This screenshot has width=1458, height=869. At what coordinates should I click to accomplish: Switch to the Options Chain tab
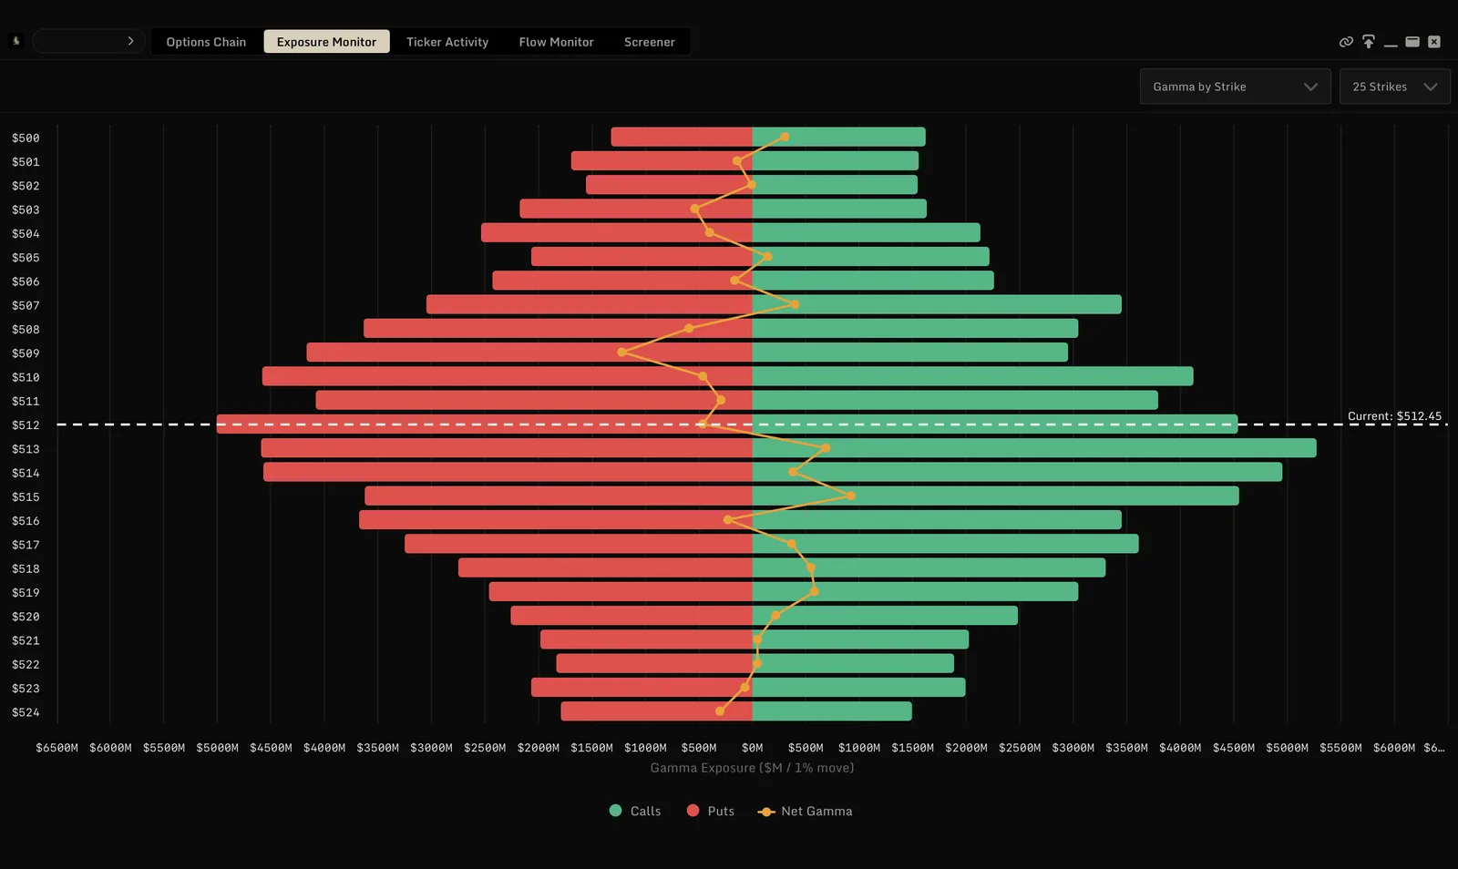click(x=206, y=42)
